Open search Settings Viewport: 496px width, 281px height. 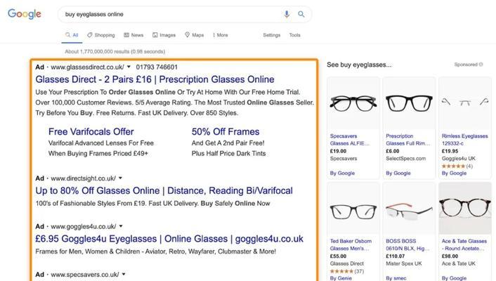point(271,35)
